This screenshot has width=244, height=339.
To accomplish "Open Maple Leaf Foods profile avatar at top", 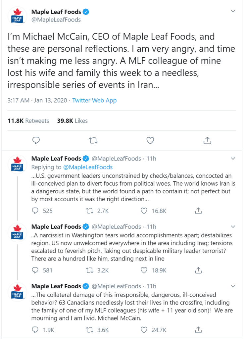I will (x=17, y=16).
